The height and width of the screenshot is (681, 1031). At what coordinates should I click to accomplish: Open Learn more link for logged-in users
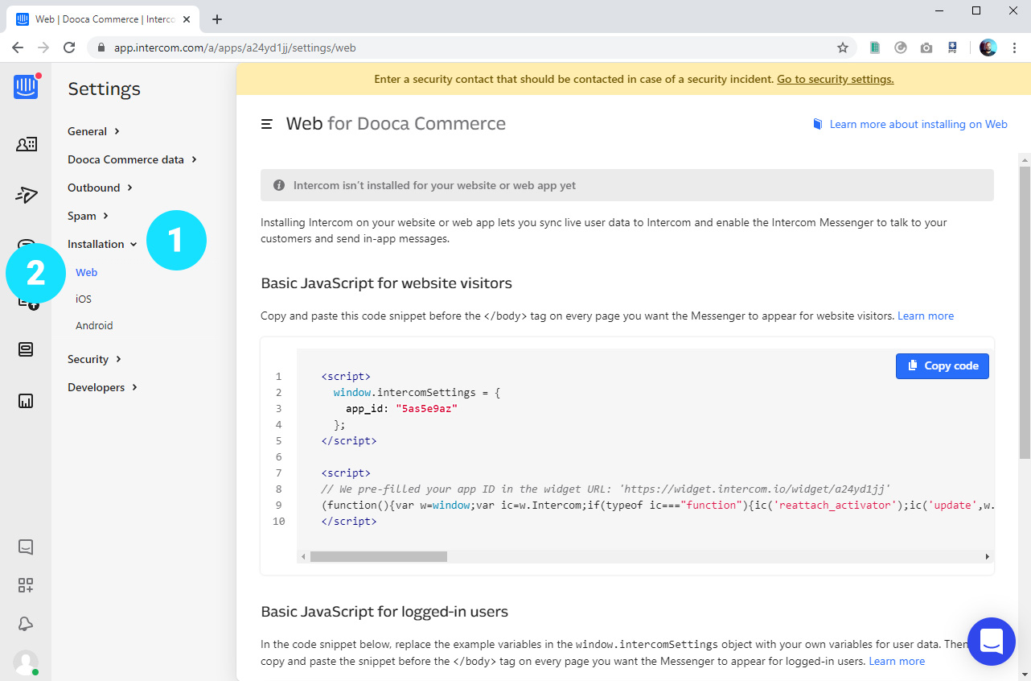897,661
